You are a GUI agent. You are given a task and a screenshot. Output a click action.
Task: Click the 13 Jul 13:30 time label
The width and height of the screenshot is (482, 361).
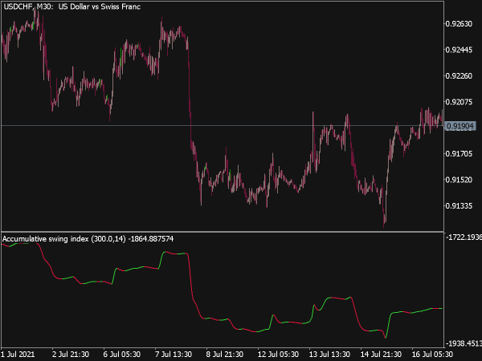click(x=329, y=355)
